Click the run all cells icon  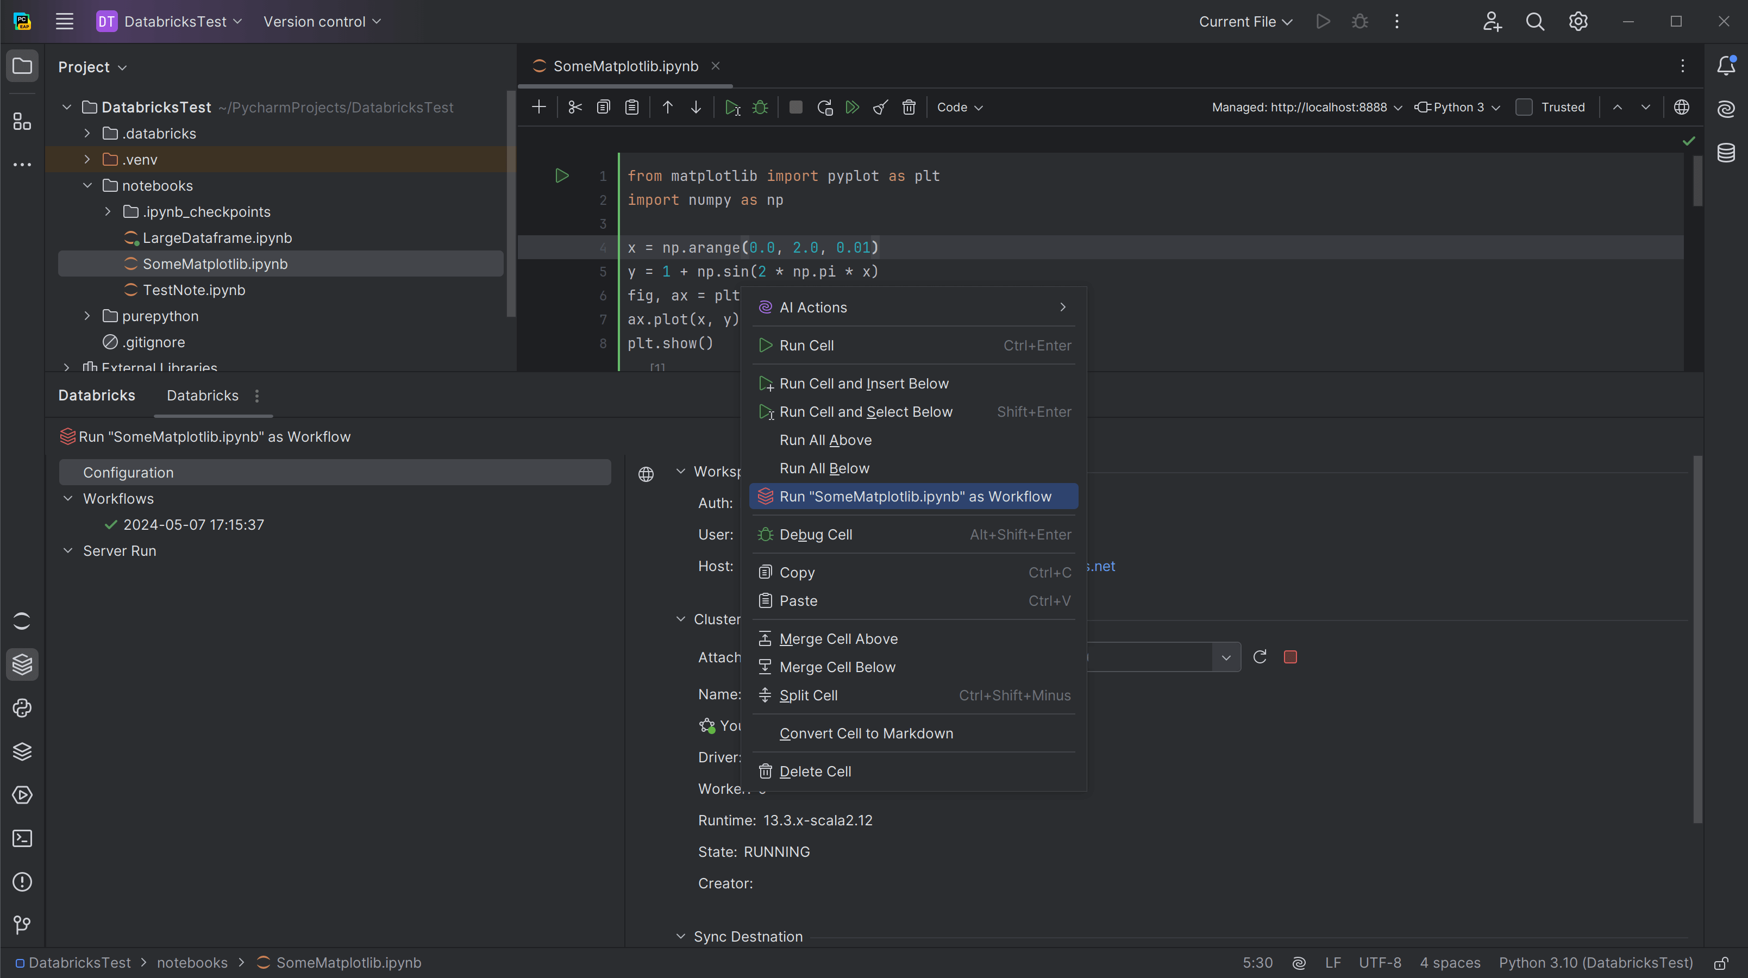[853, 107]
